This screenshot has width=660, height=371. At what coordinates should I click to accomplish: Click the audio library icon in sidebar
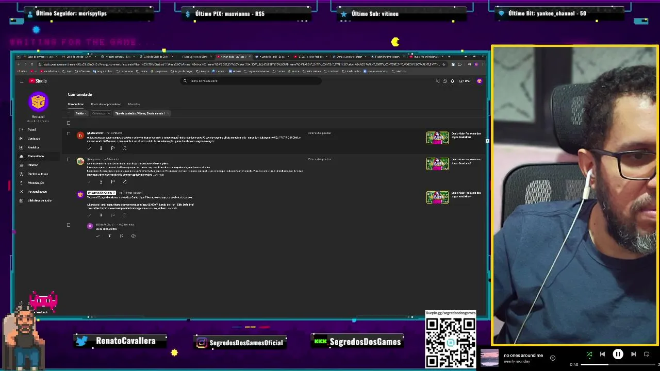click(x=21, y=200)
